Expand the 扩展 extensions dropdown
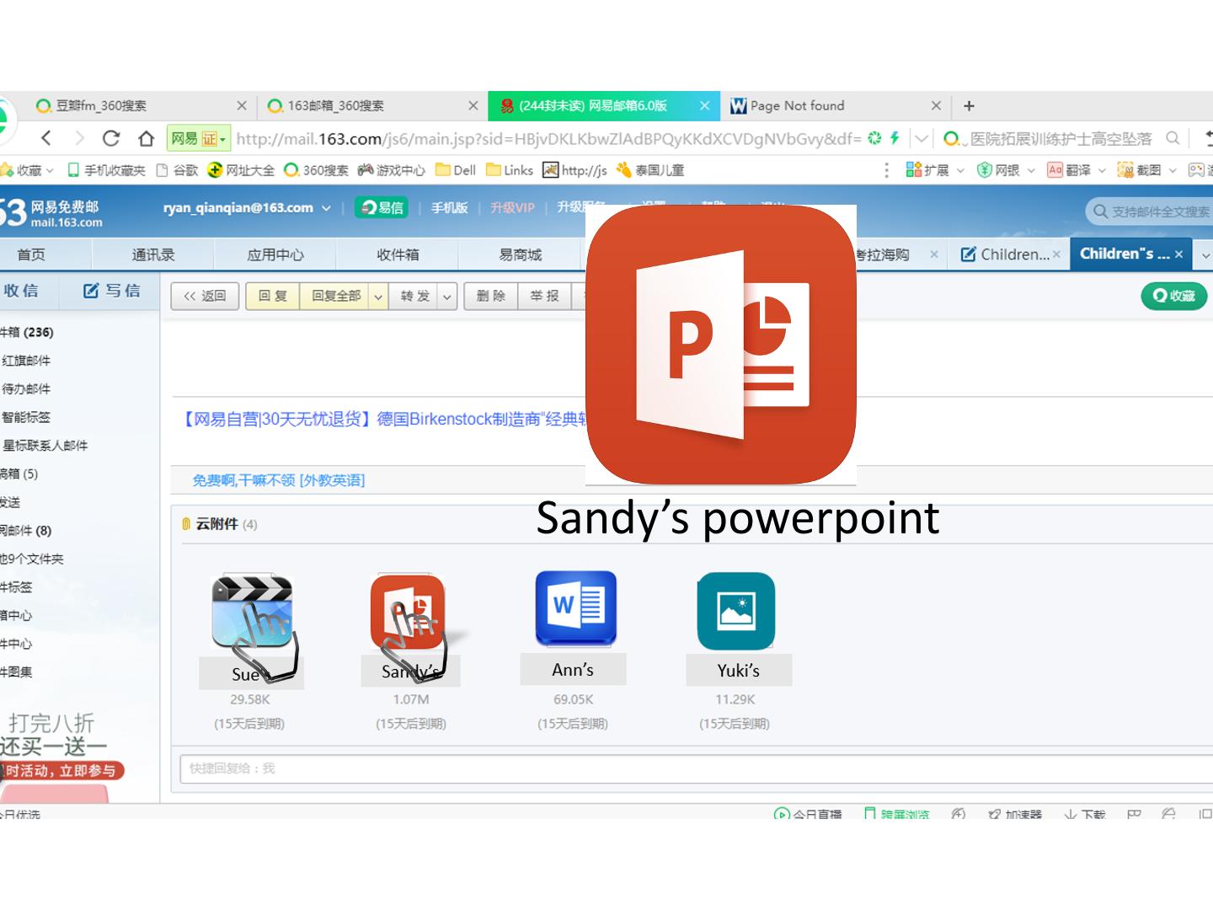 (x=959, y=170)
